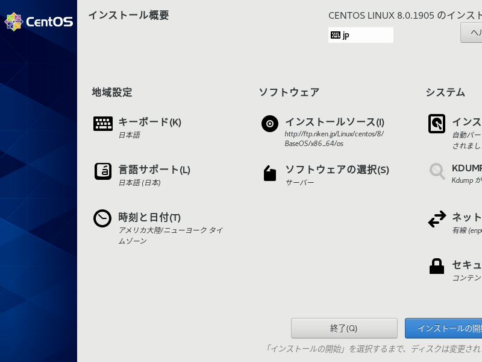Click the ソフトウェア section heading

[x=289, y=92]
